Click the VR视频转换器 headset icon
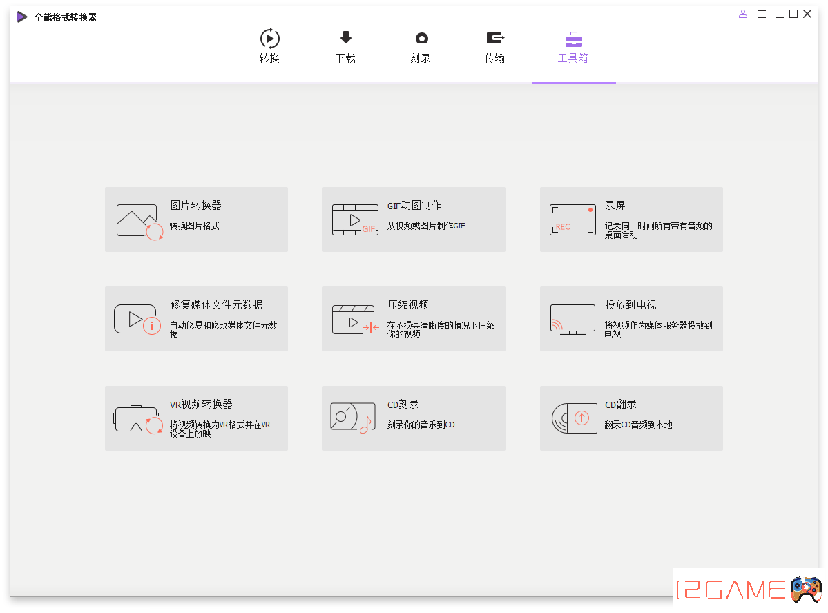The image size is (828, 613). 139,419
